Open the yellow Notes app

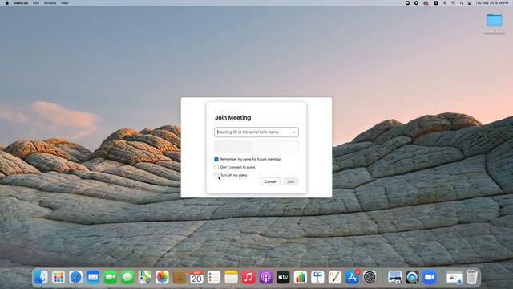[x=232, y=277]
